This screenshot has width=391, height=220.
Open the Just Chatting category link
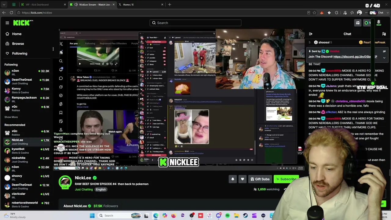point(84,189)
